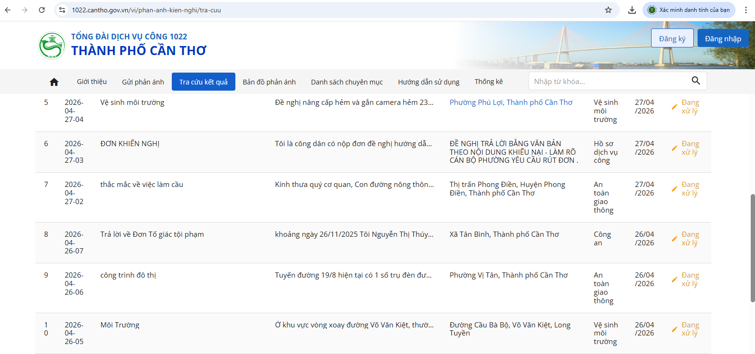Click text khoảng ngày 26/11/2025 Tôi Nguyễn Thị Thúy

[354, 234]
